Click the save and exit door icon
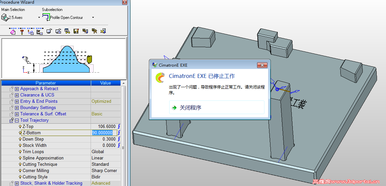The height and width of the screenshot is (186, 386). point(85,31)
